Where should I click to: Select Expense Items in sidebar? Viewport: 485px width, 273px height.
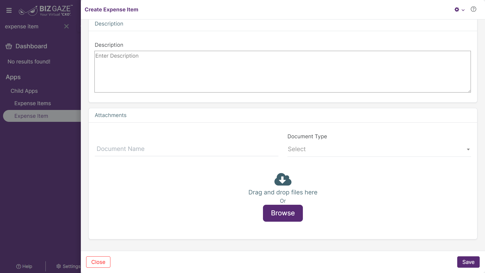(x=33, y=103)
